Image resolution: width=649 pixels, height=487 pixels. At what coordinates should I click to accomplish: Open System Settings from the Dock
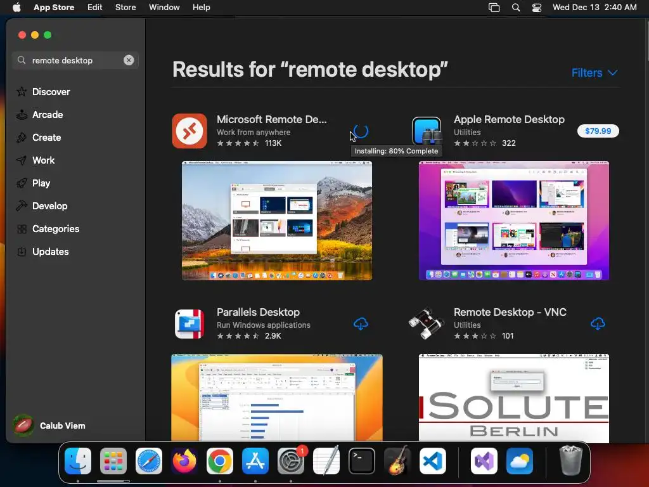tap(291, 461)
